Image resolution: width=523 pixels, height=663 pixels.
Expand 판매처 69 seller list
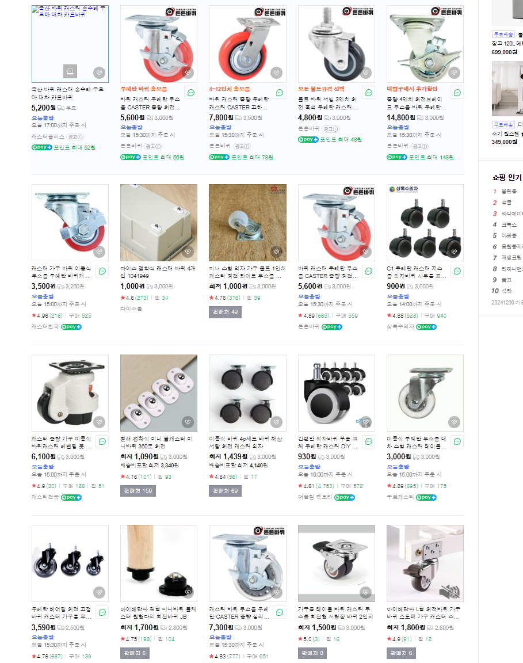226,491
